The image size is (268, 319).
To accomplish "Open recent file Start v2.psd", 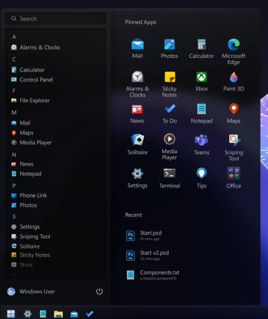I will click(x=147, y=255).
